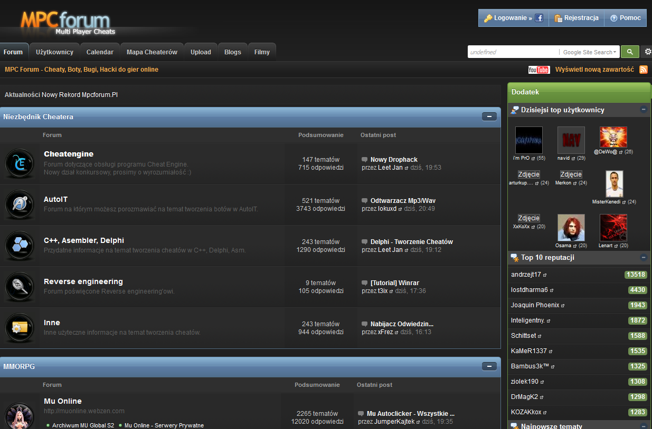The image size is (652, 429).
Task: Open DrMagK2 profile link
Action: [x=524, y=397]
